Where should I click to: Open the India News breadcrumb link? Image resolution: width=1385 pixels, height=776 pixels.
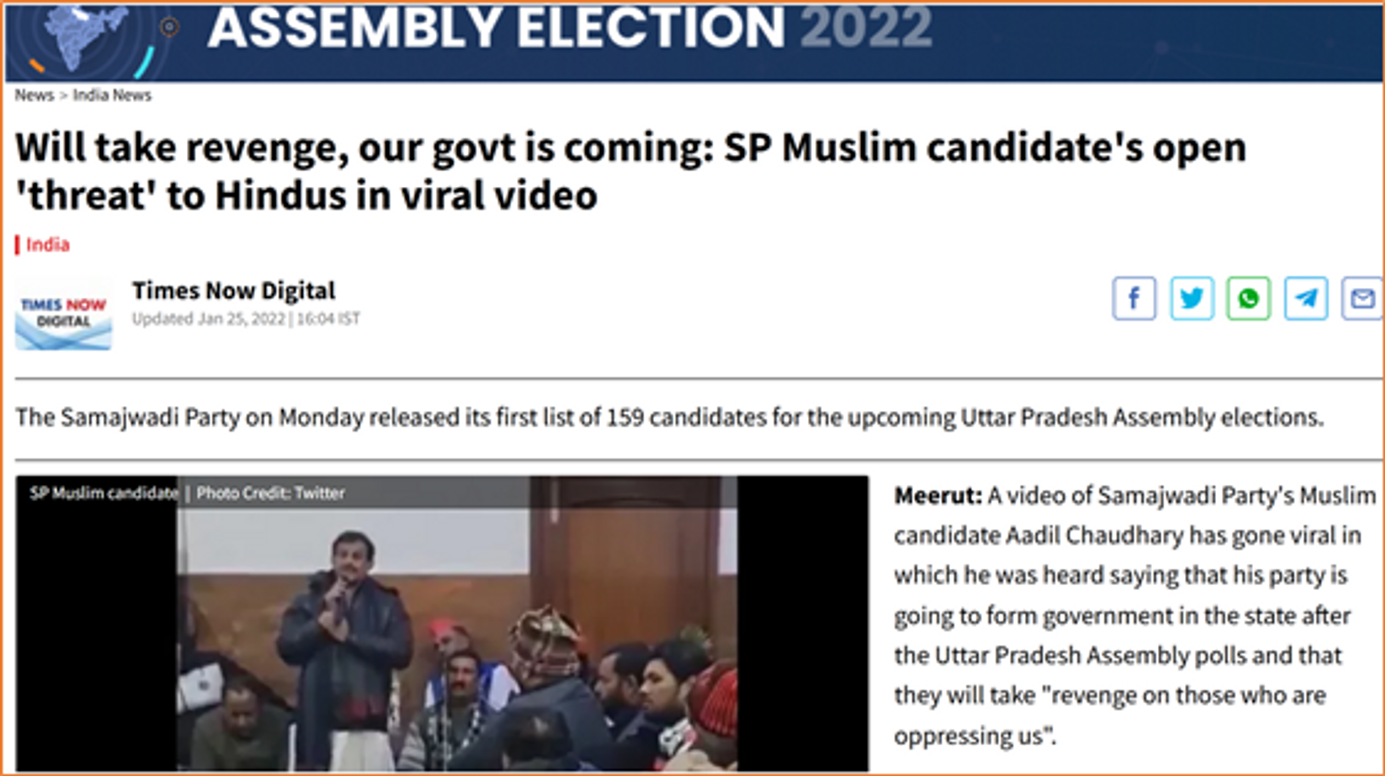tap(112, 95)
